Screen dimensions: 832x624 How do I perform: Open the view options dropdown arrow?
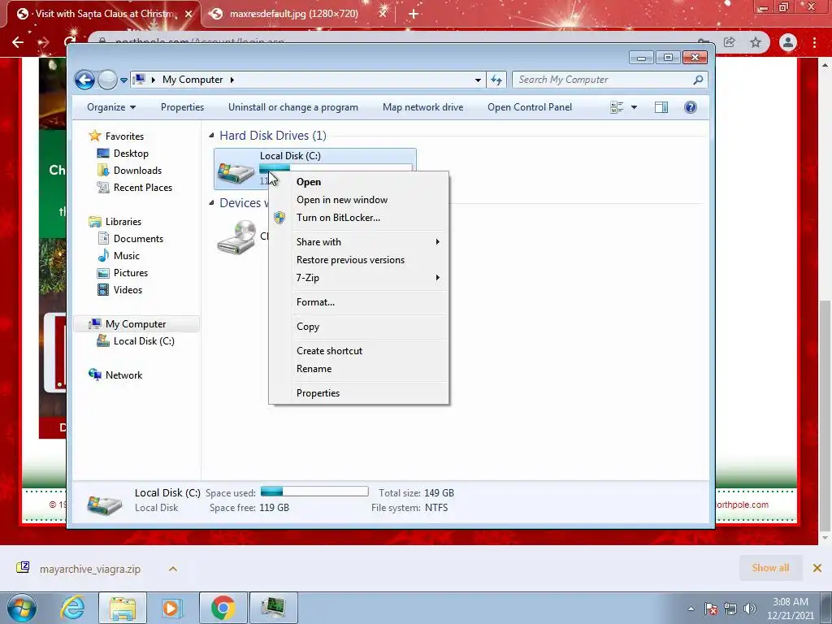634,108
